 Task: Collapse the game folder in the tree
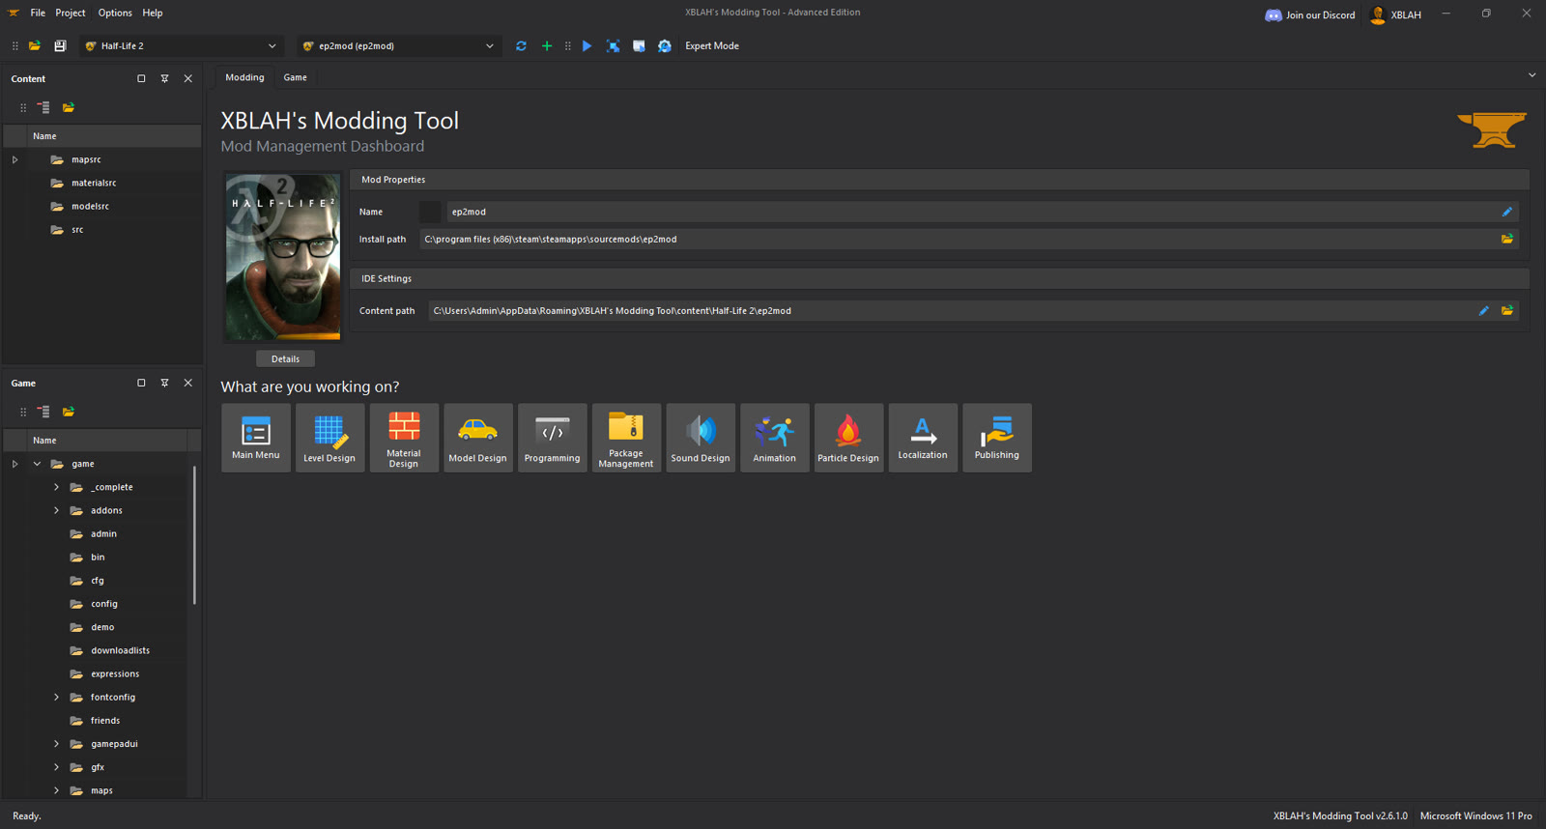(x=37, y=464)
